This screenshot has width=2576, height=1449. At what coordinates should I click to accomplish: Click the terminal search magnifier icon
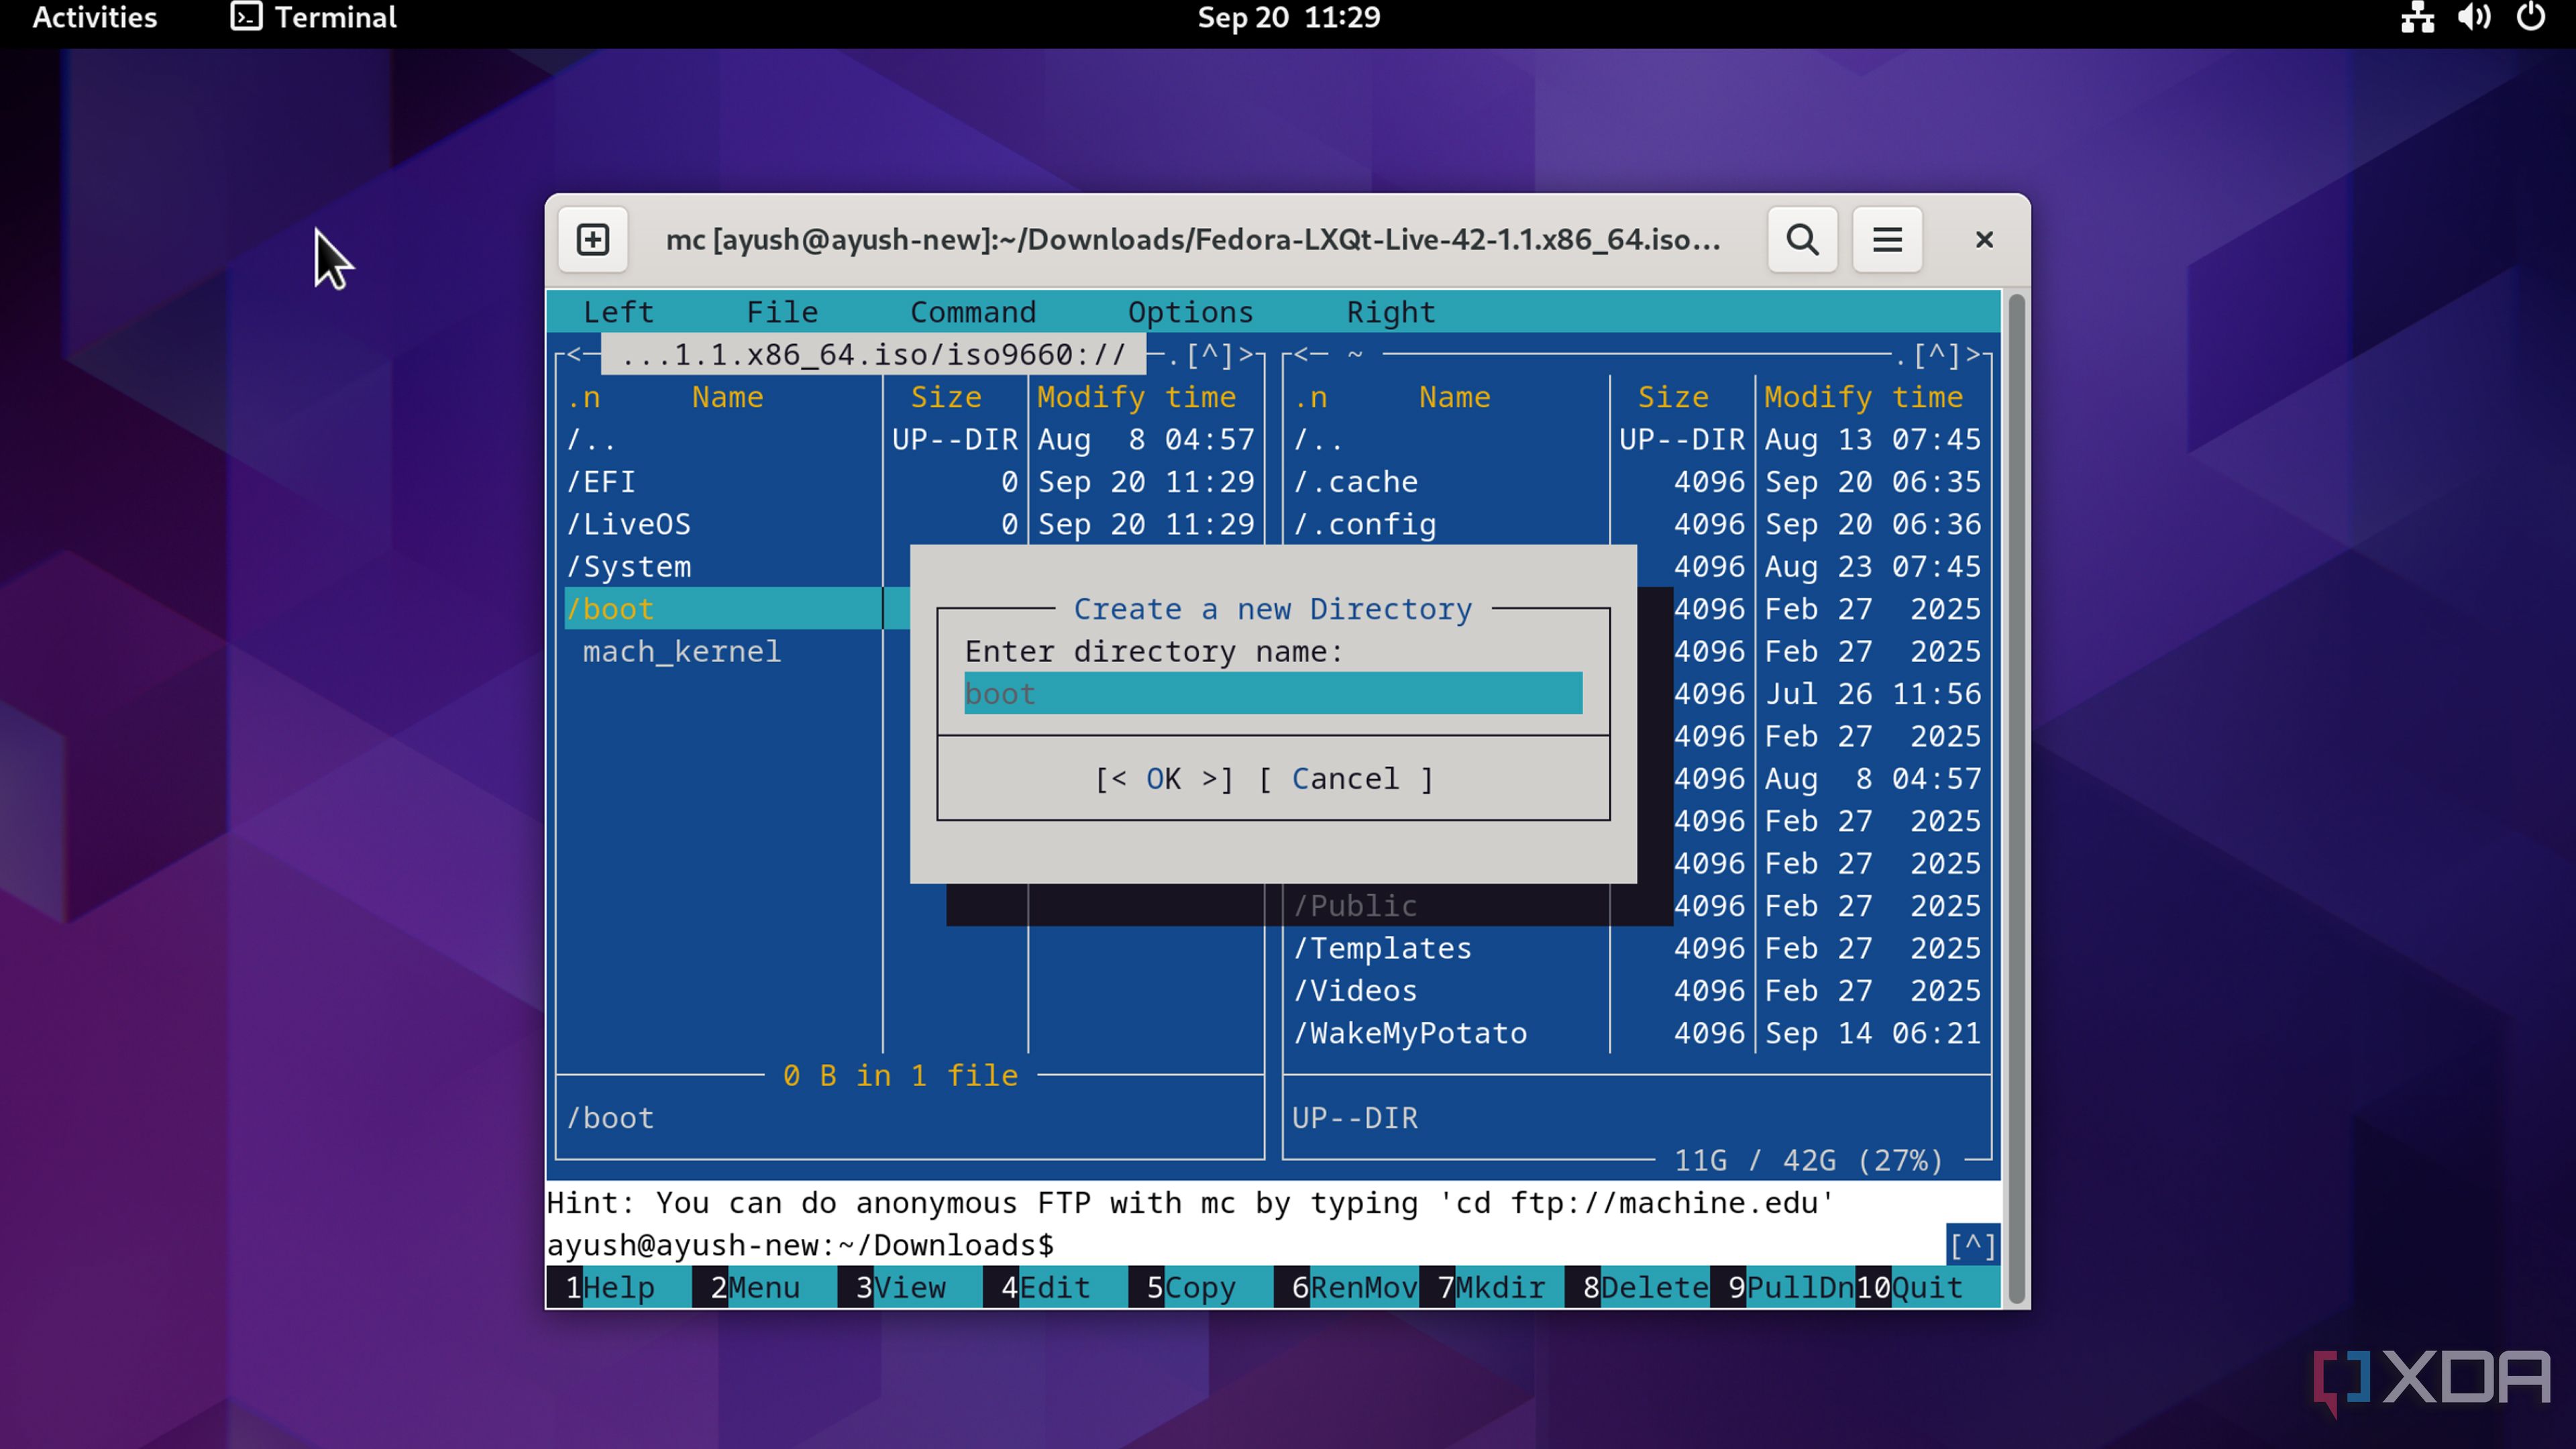pos(1802,240)
